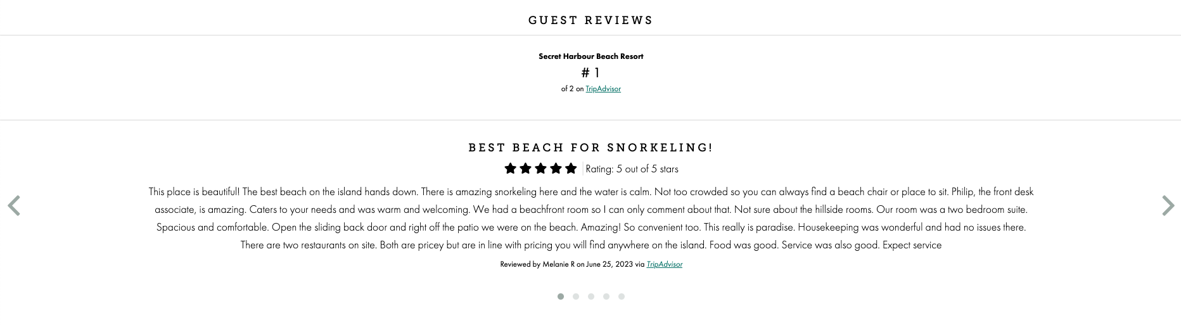The height and width of the screenshot is (325, 1181).
Task: Click the previous review left arrow
Action: tap(14, 206)
